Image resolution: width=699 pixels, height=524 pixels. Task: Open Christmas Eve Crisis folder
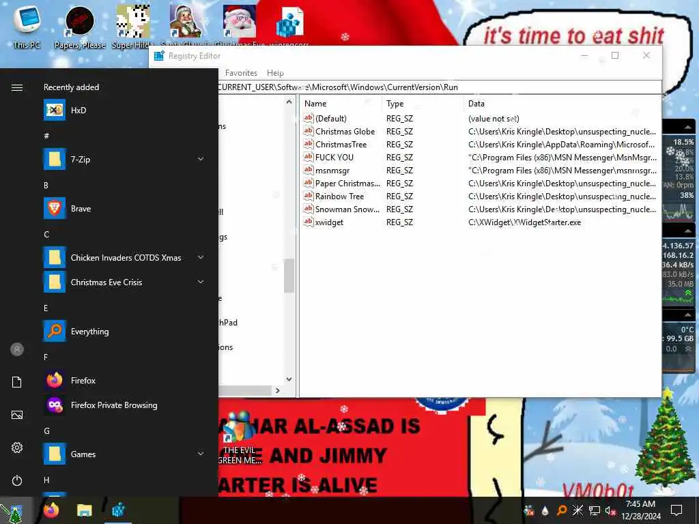point(125,282)
